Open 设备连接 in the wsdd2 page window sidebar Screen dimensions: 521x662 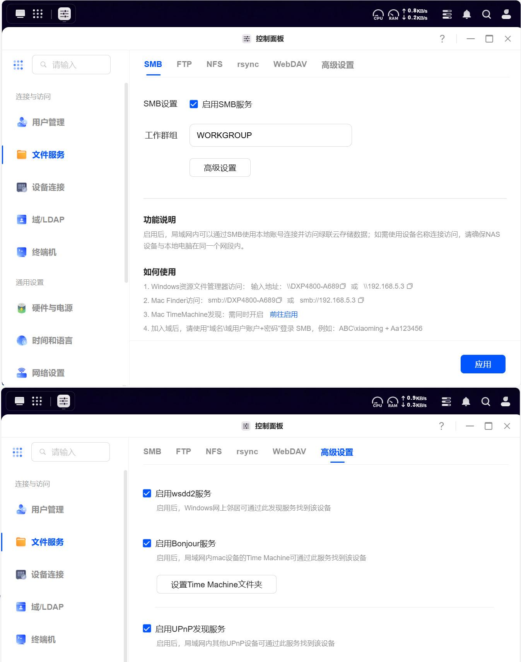click(40, 575)
